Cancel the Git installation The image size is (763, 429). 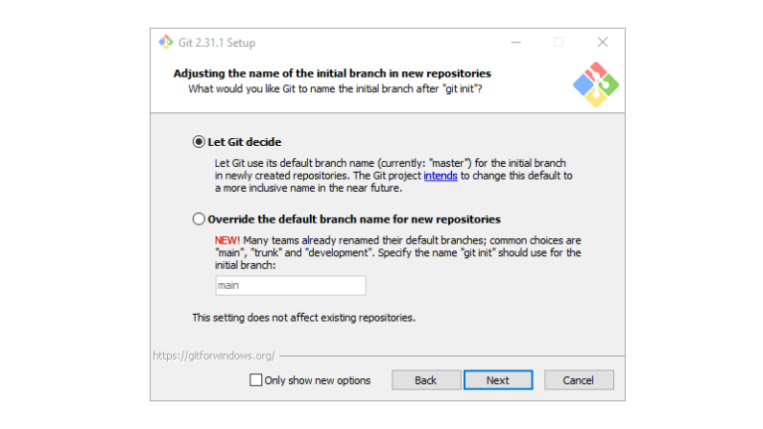pos(578,380)
